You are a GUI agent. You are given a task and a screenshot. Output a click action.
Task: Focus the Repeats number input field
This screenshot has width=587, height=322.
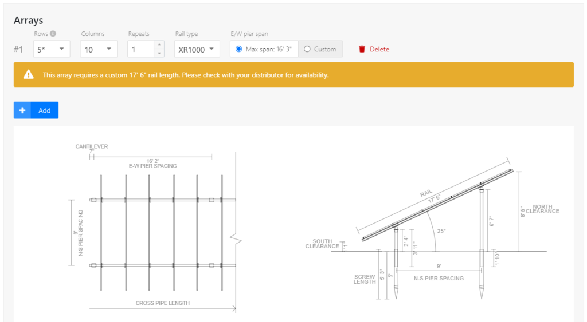[x=140, y=49]
